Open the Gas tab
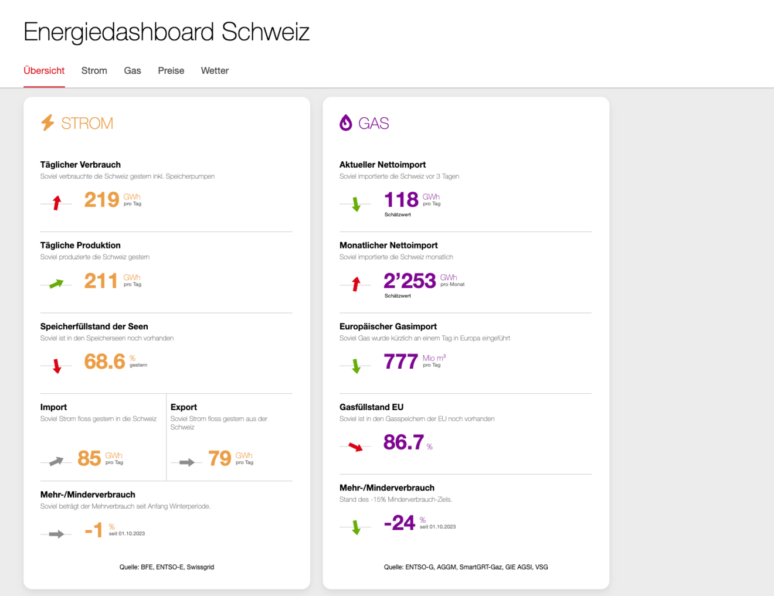Image resolution: width=774 pixels, height=596 pixels. click(x=133, y=70)
